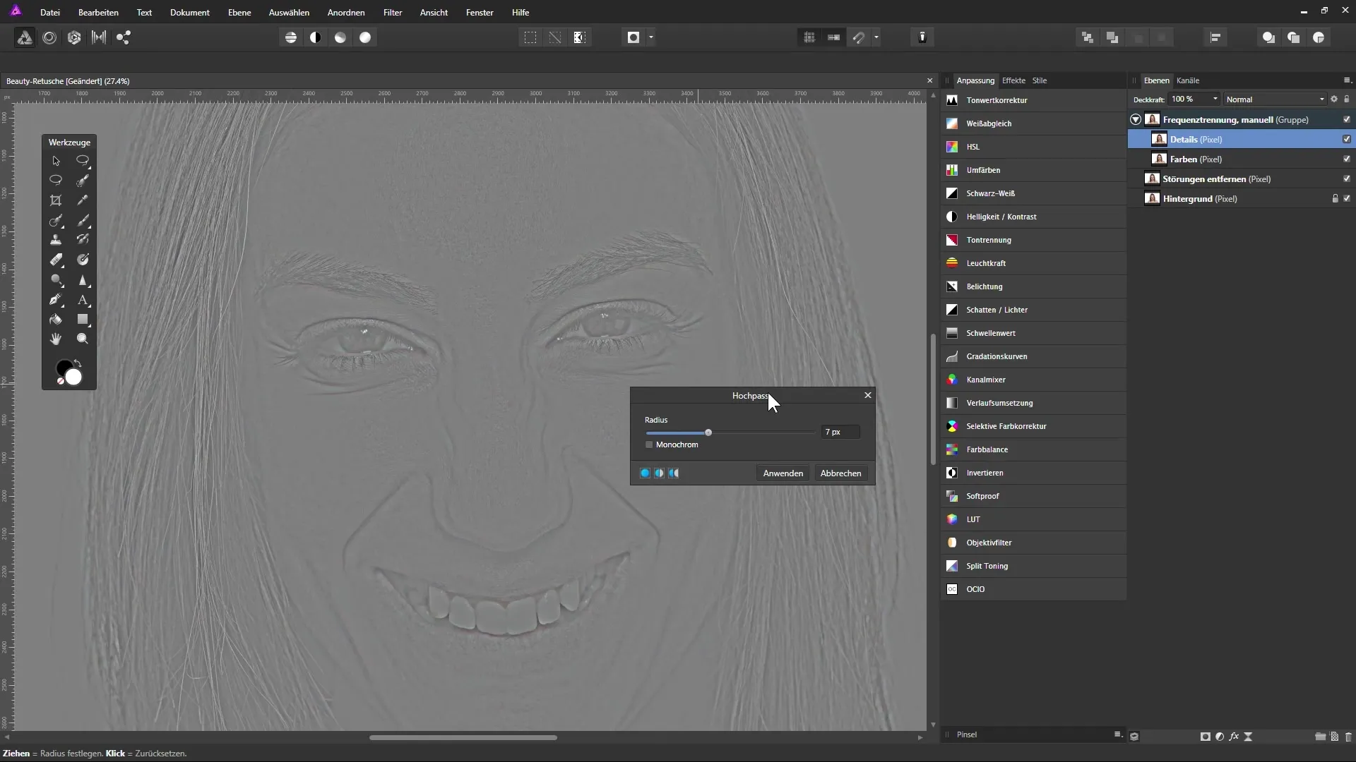Click the Radius value field
1356x762 pixels.
coord(840,432)
